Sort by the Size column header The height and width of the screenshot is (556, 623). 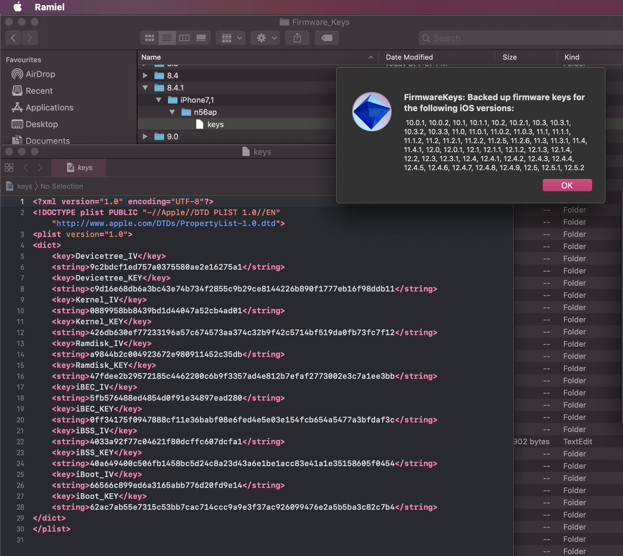pos(525,57)
